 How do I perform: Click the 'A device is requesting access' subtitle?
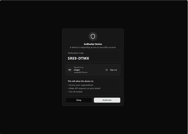click(93, 47)
